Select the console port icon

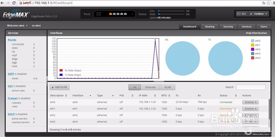point(99,14)
